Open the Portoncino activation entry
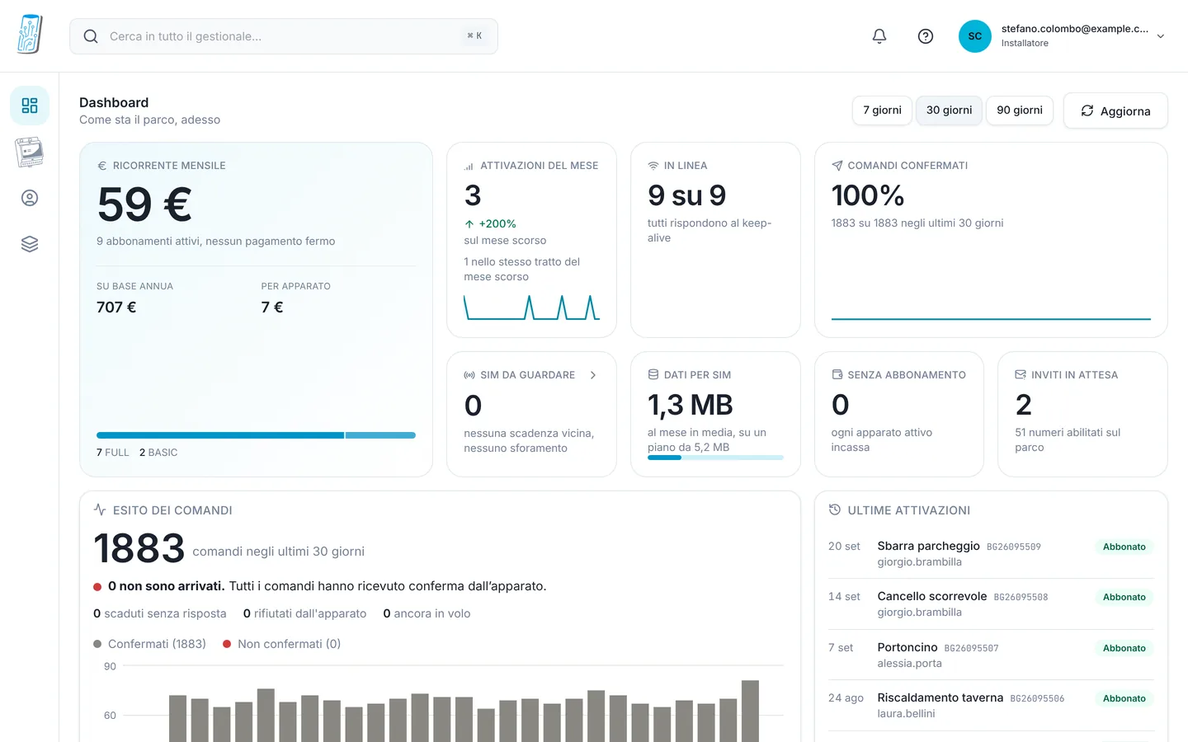This screenshot has width=1188, height=742. tap(991, 655)
